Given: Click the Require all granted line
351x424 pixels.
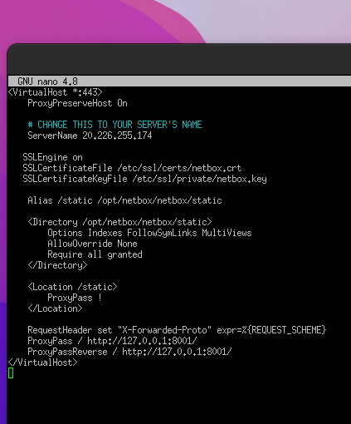Looking at the screenshot, I should 95,254.
